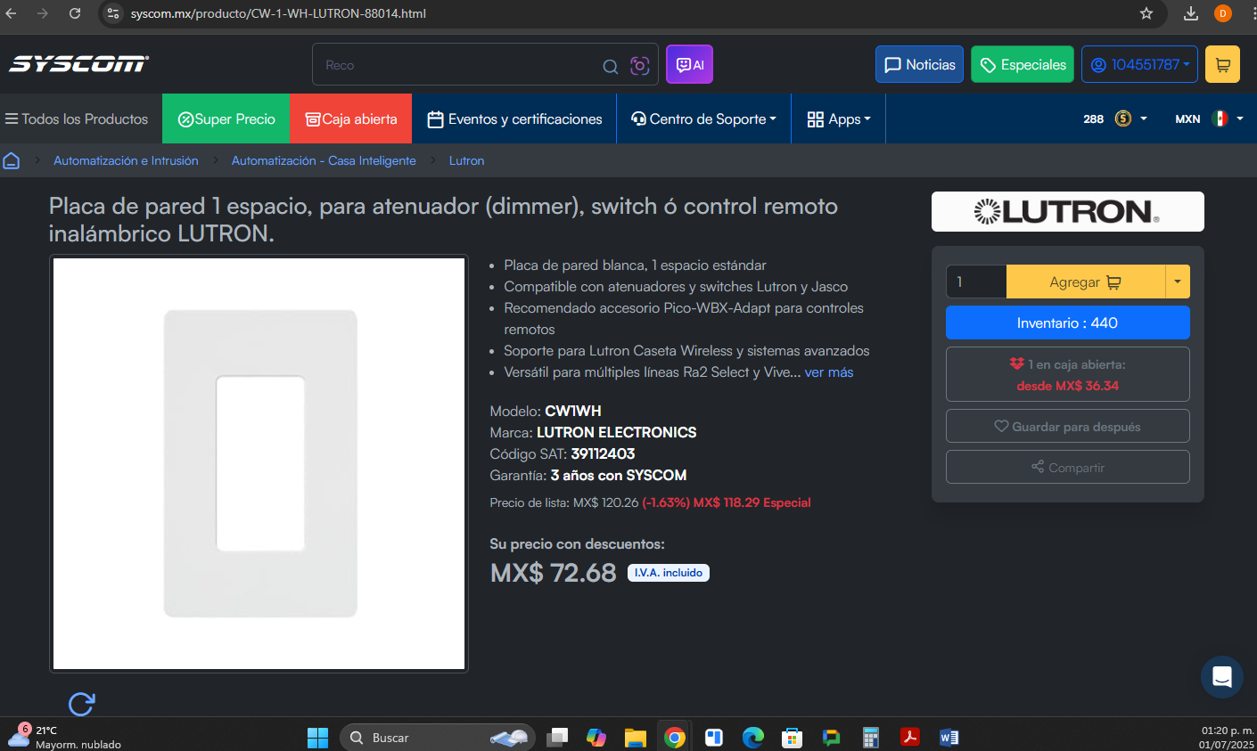Open the dropdown arrow beside the Agregar button

point(1178,282)
